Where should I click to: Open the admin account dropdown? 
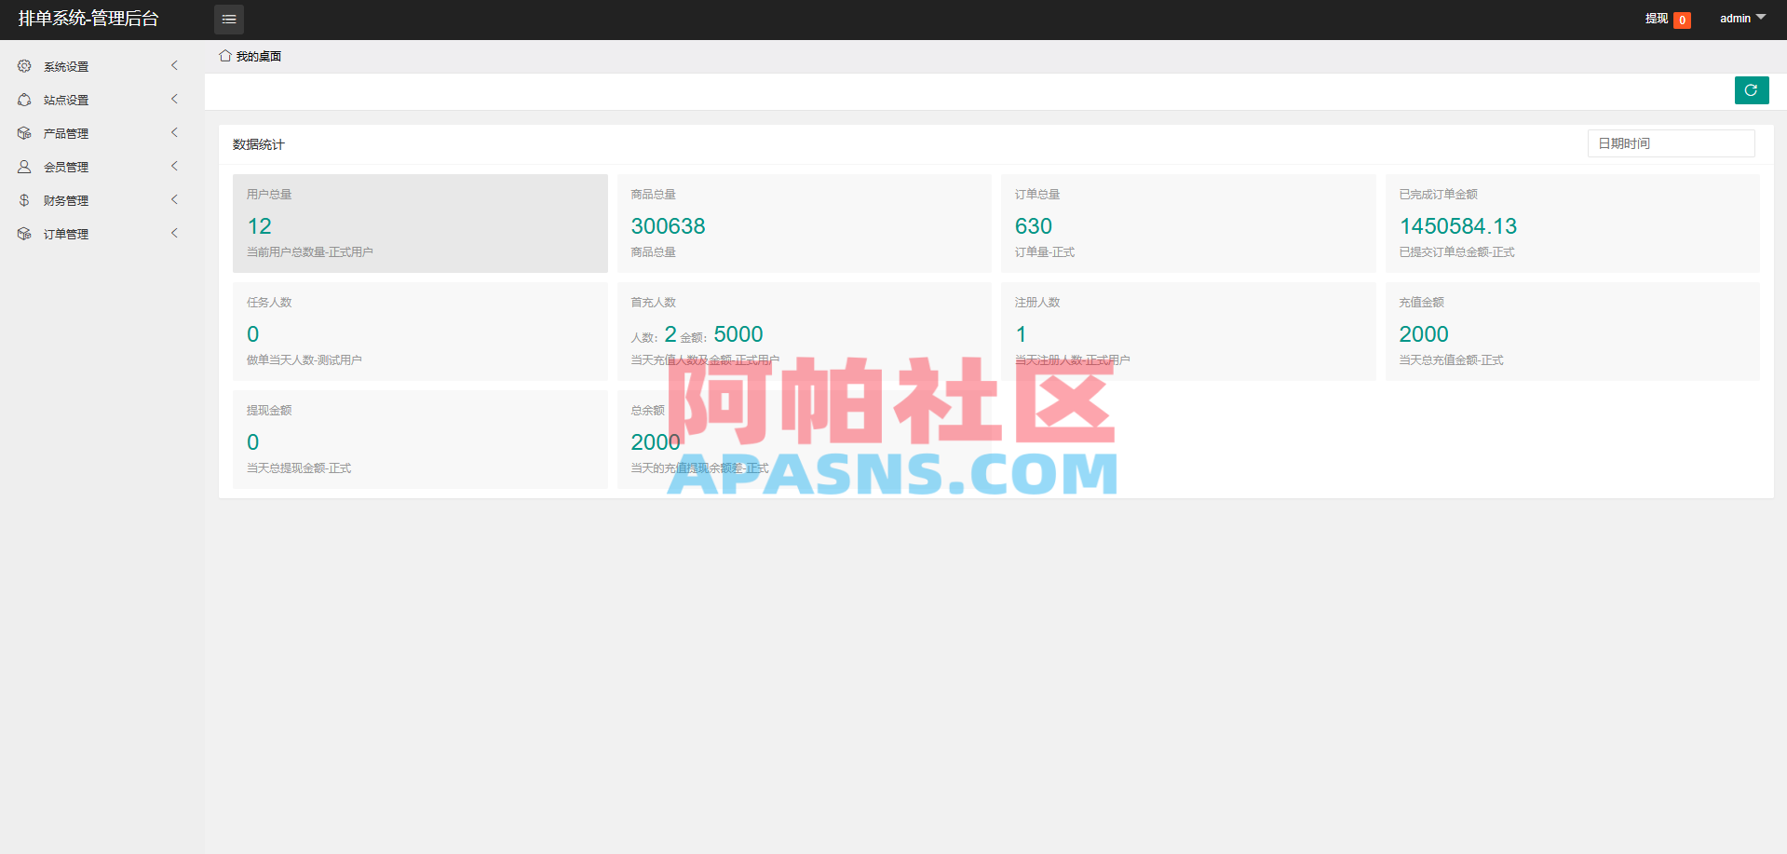[1740, 18]
